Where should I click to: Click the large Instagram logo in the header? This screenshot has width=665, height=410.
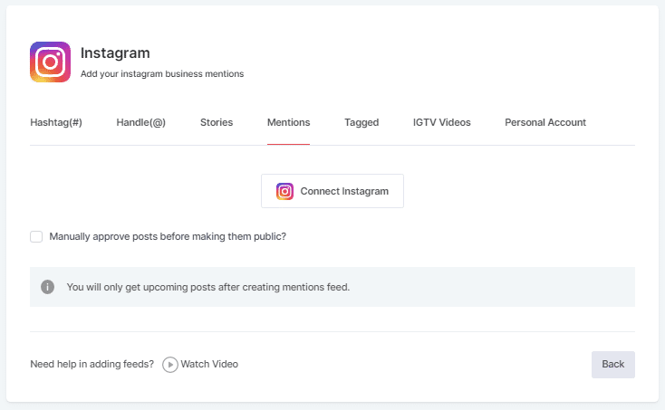coord(50,62)
